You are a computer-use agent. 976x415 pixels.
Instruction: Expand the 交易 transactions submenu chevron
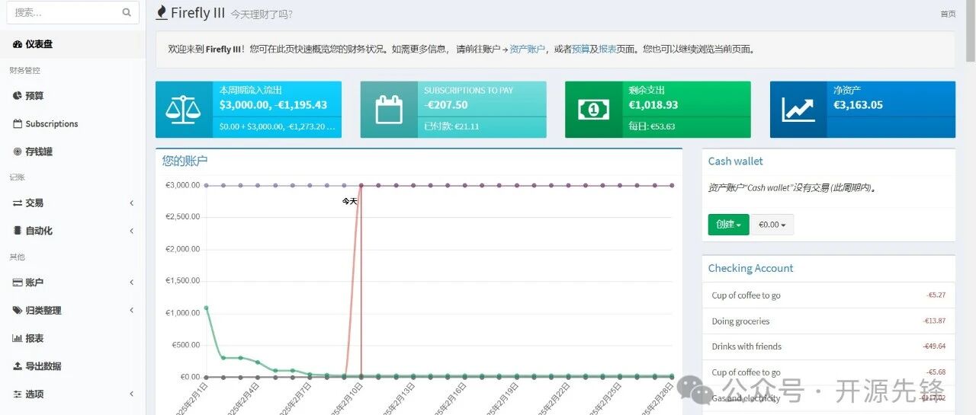(x=132, y=203)
